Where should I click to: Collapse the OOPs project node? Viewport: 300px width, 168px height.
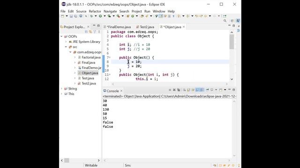point(61,36)
